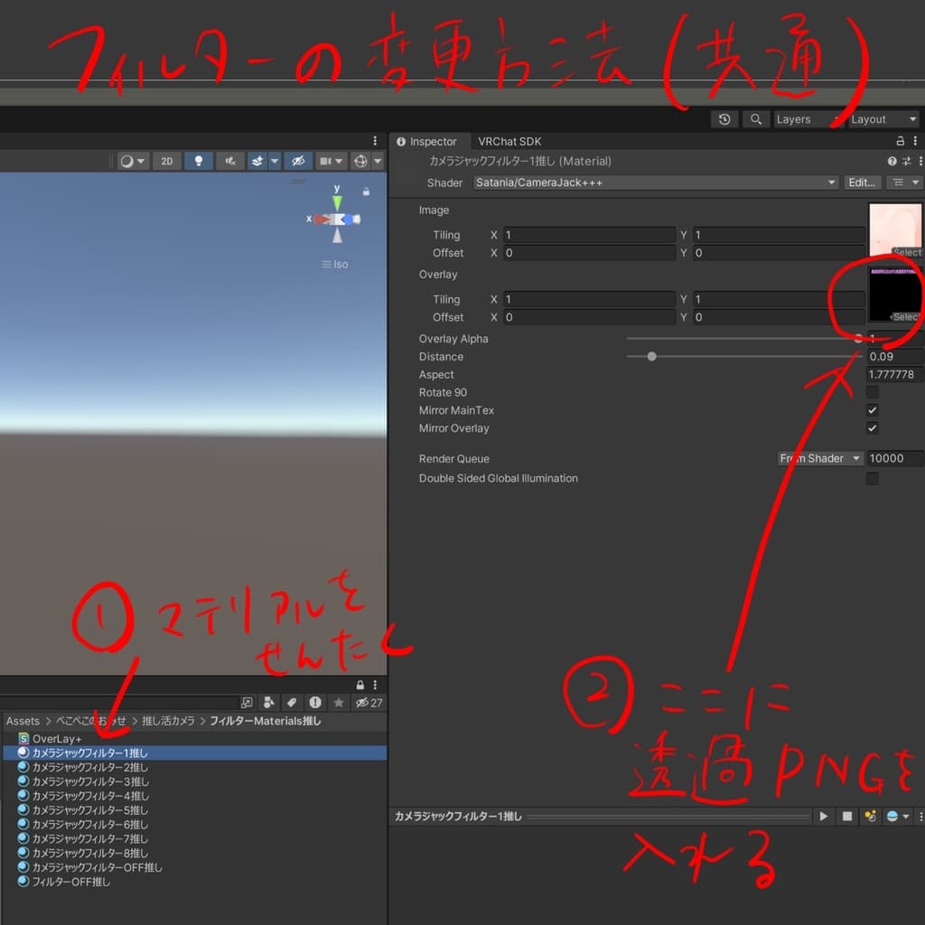Open the material help icon
The image size is (925, 925).
[892, 161]
